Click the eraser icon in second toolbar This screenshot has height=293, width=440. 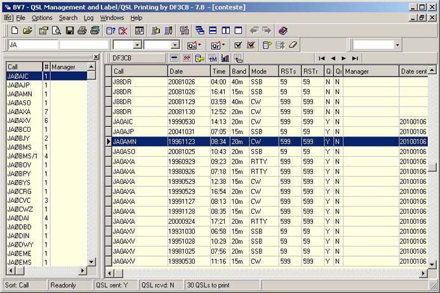293,45
